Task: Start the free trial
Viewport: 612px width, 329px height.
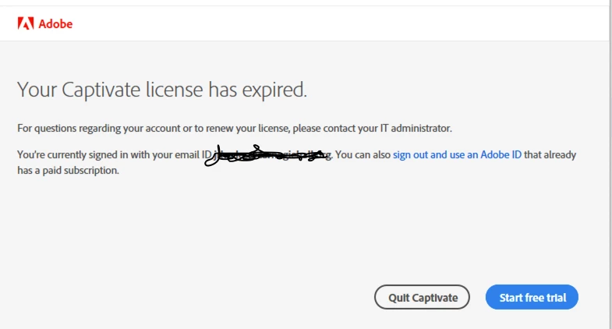Action: (x=532, y=297)
